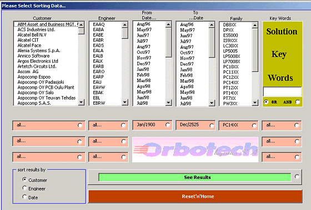Toggle radio in first Engineer all... field

click(x=123, y=125)
